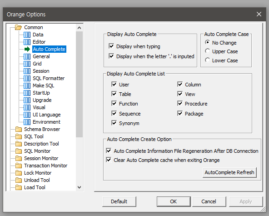Select the Upper Case radio button

(x=207, y=51)
